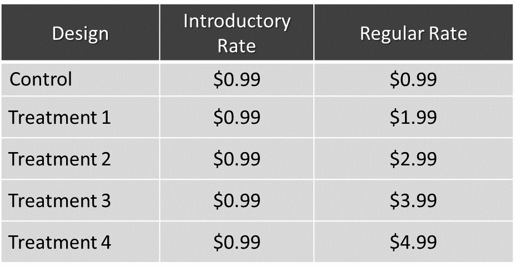
Task: Click the Treatment 1 row label
Action: 59,118
